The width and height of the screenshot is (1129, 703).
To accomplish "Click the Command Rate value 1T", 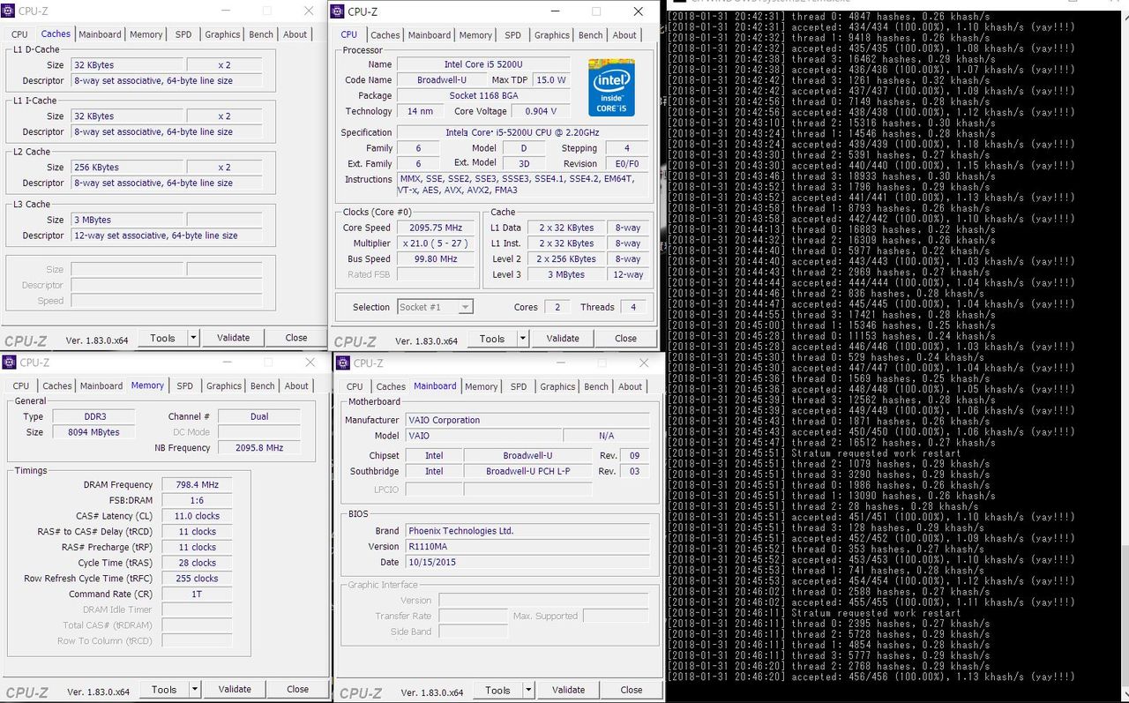I will 197,594.
